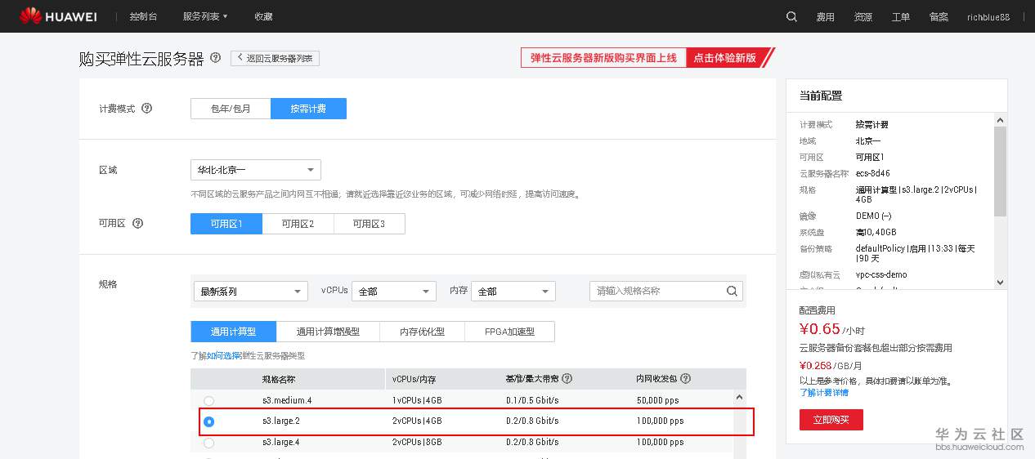The width and height of the screenshot is (1035, 459).
Task: Open the Huawei logo home page
Action: (x=60, y=16)
